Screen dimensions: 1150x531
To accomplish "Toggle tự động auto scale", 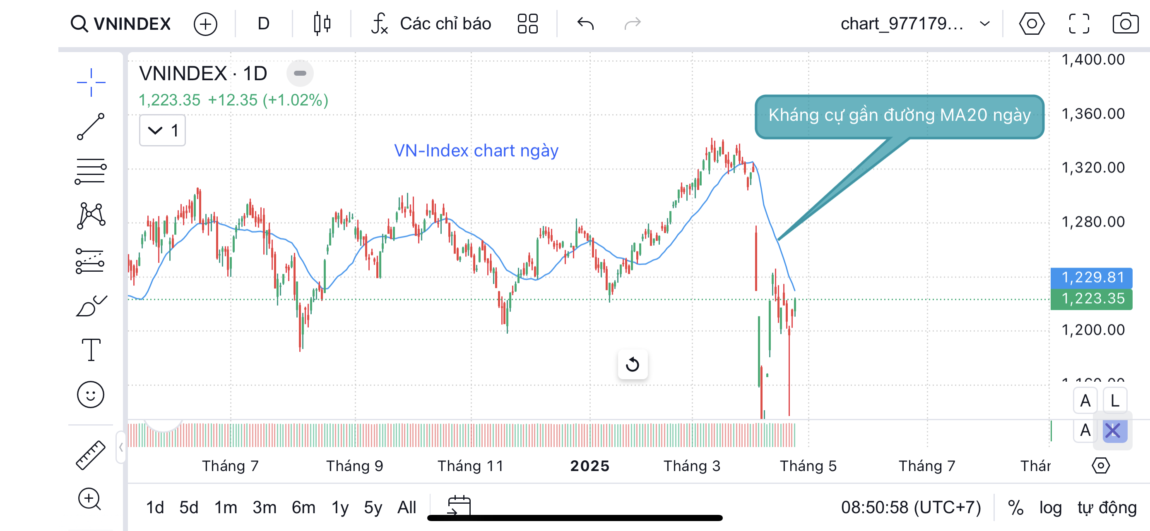I will tap(1107, 507).
